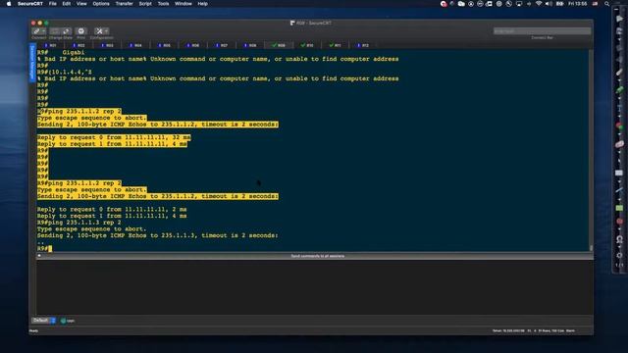The height and width of the screenshot is (353, 628).
Task: Open the SecureCRT application menu
Action: coord(30,4)
